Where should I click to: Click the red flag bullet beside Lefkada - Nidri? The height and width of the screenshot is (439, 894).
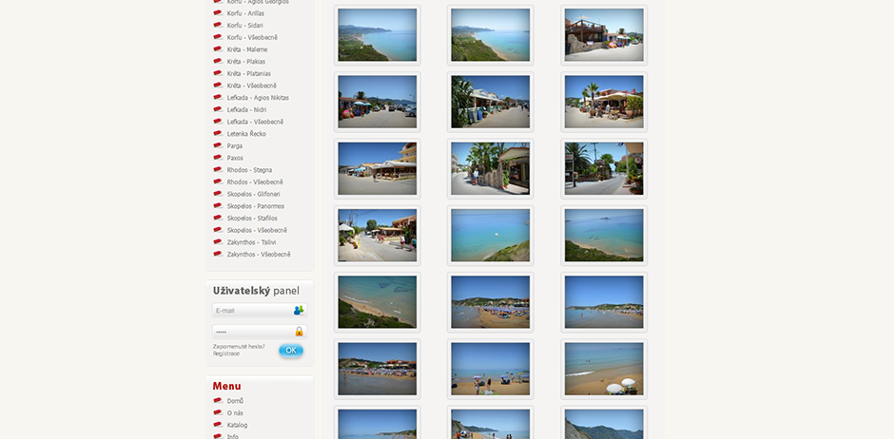pyautogui.click(x=218, y=109)
